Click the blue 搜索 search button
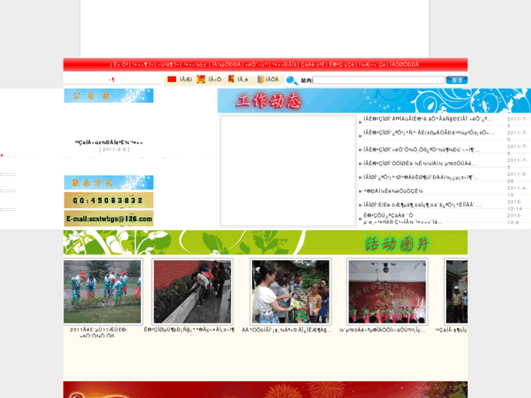The height and width of the screenshot is (398, 531). click(x=456, y=80)
